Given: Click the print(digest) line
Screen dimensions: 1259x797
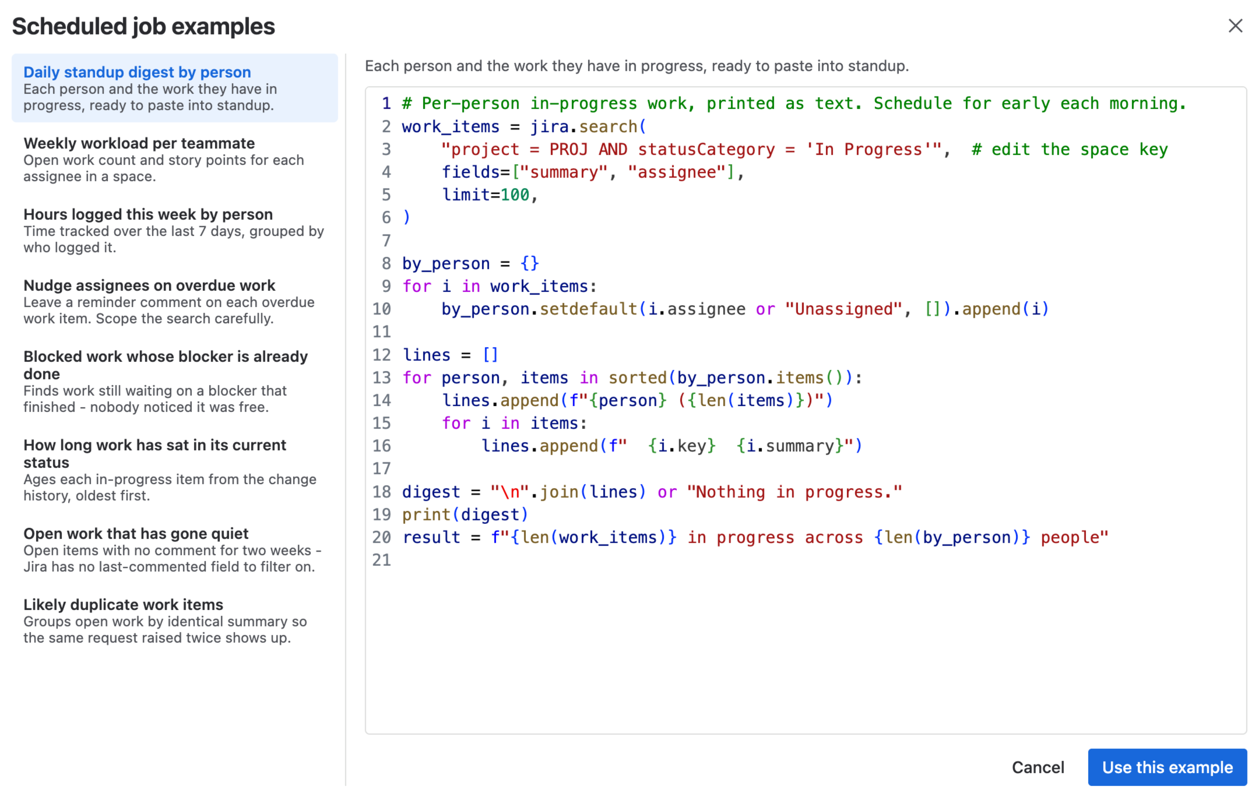Looking at the screenshot, I should [466, 515].
